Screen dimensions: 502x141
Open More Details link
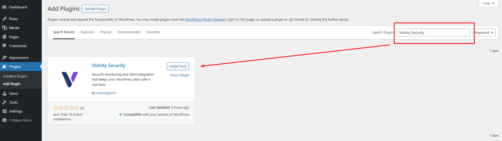[x=180, y=75]
